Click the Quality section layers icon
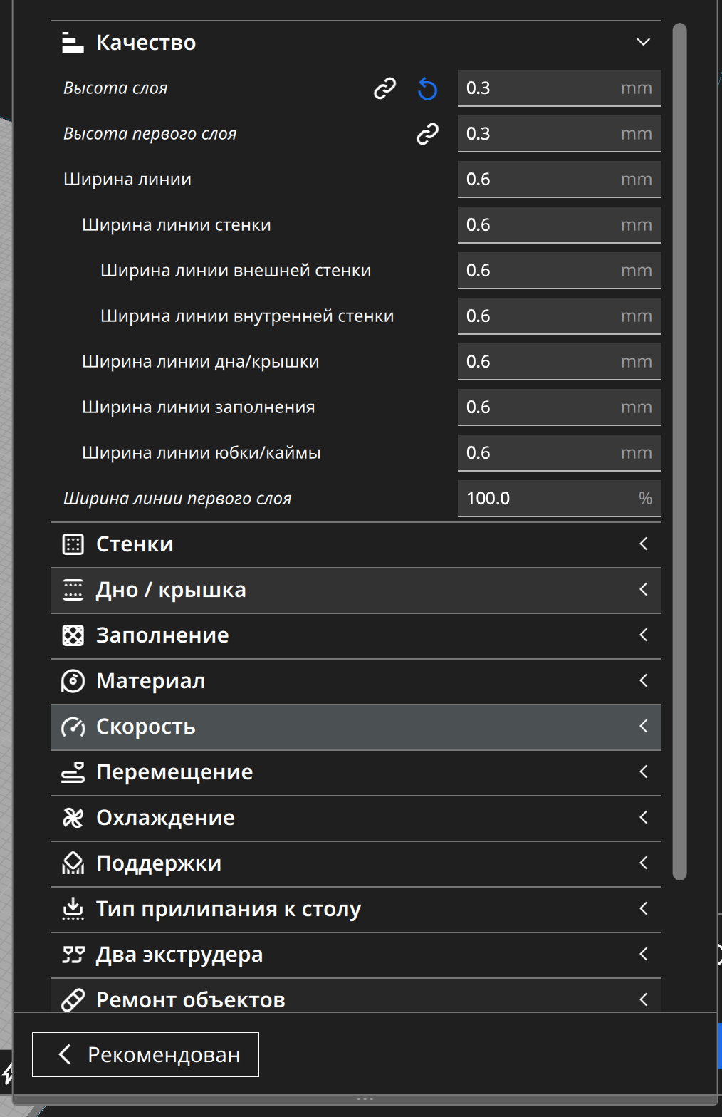 coord(73,43)
